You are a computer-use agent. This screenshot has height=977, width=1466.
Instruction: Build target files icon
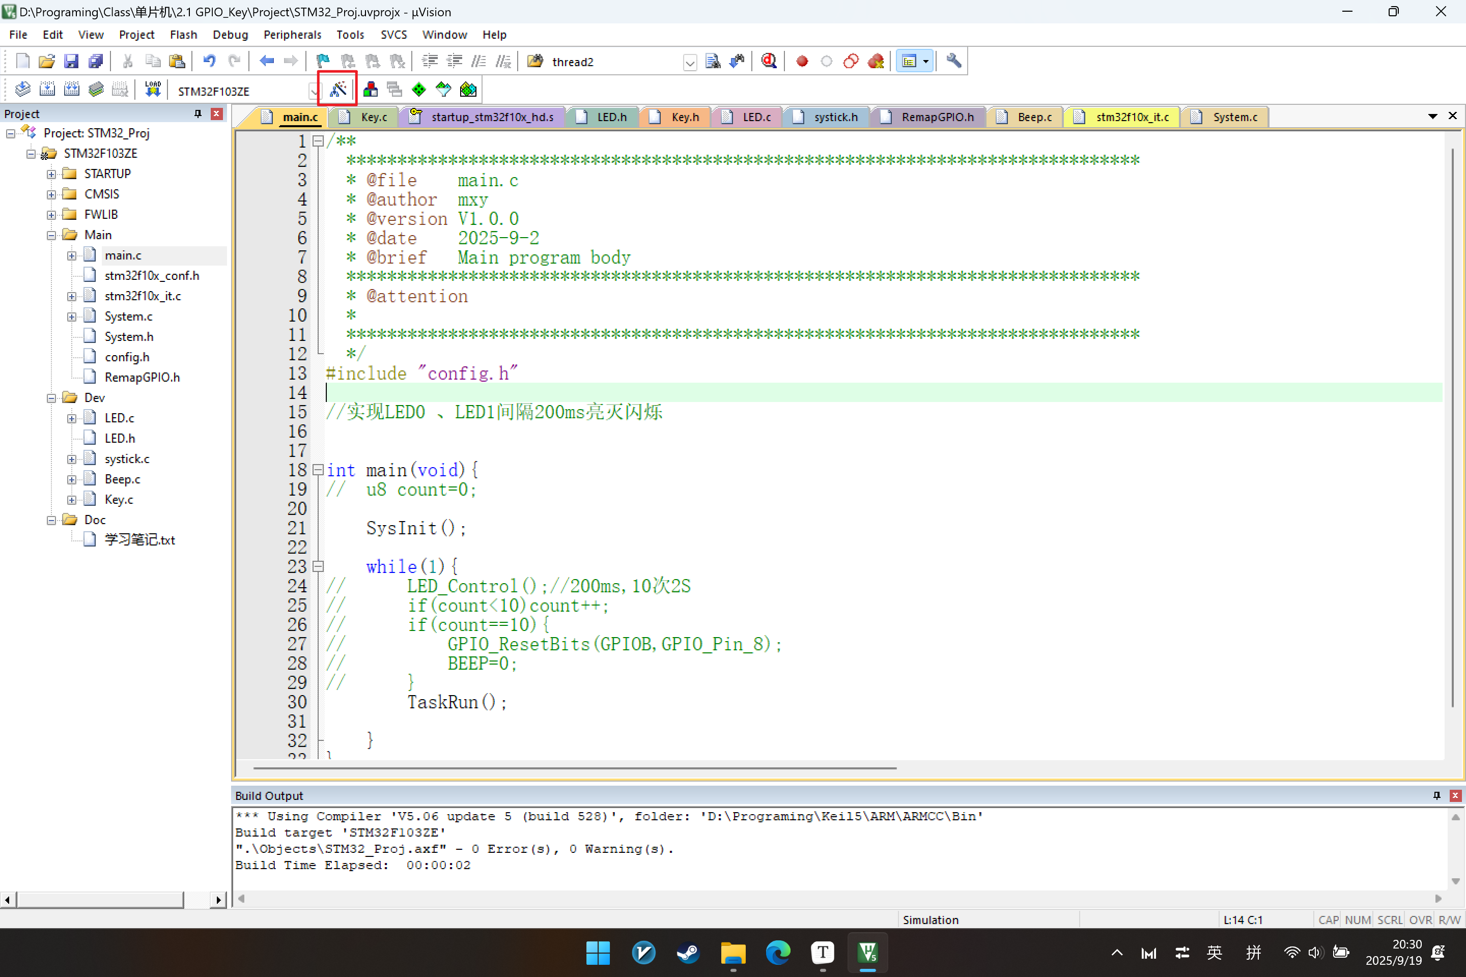(x=47, y=90)
